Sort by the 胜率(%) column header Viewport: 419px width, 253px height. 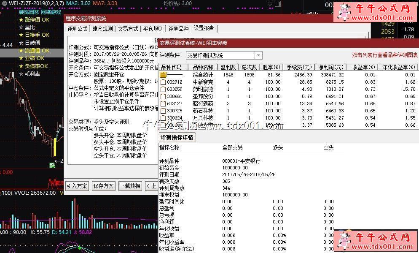click(x=271, y=67)
